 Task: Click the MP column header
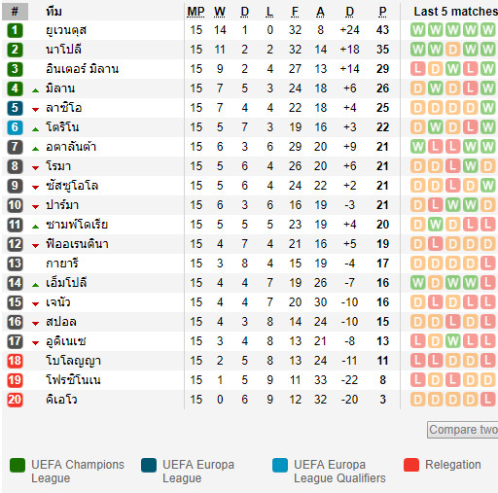point(196,12)
